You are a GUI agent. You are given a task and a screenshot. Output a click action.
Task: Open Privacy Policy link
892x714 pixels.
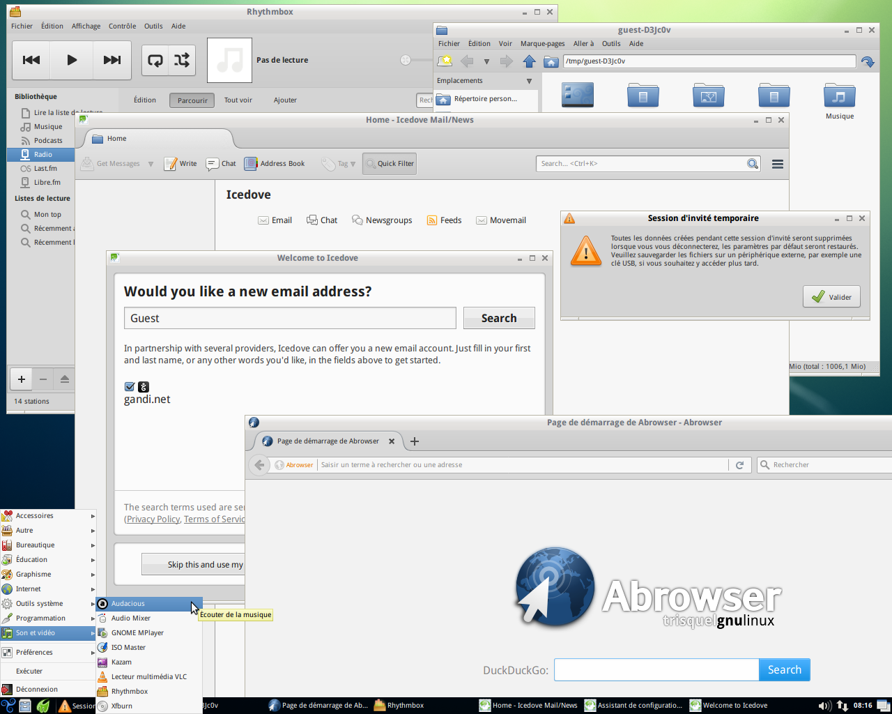coord(153,519)
